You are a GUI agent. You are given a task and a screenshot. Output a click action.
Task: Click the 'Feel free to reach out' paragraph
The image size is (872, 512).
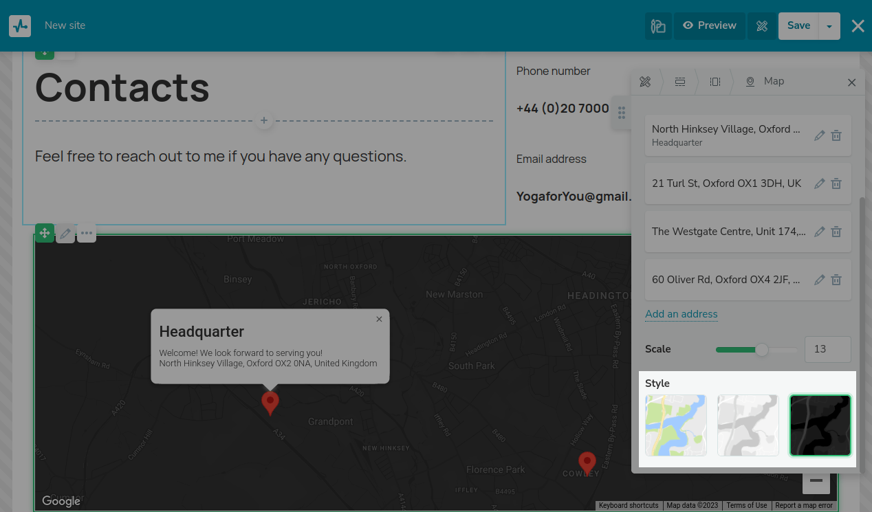pyautogui.click(x=221, y=157)
